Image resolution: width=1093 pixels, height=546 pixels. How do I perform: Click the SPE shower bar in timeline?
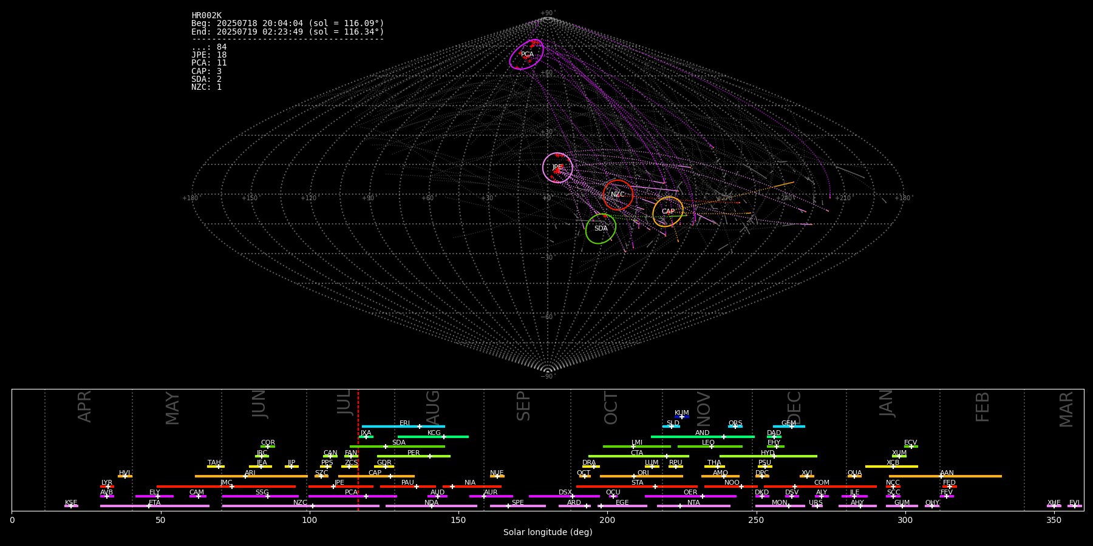pos(518,506)
